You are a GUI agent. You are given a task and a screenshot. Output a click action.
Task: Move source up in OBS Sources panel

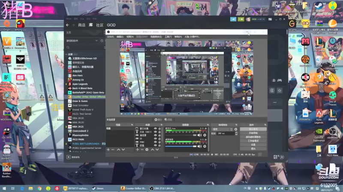click(x=152, y=150)
